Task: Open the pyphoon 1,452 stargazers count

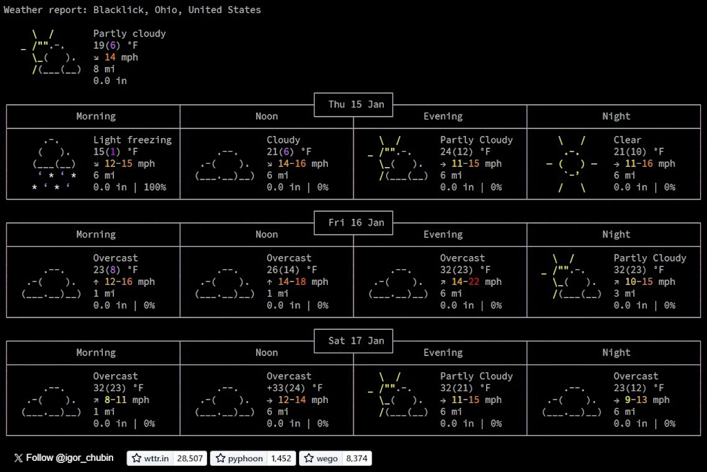Action: (280, 458)
